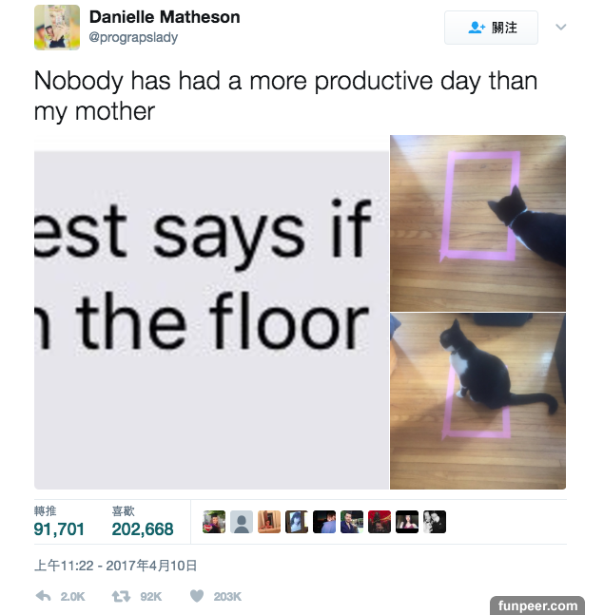This screenshot has height=615, width=604.
Task: View the 202,668 likes list
Action: tap(143, 522)
